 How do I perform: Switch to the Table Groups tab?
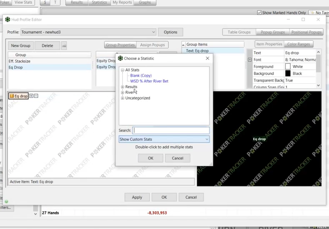pyautogui.click(x=239, y=32)
